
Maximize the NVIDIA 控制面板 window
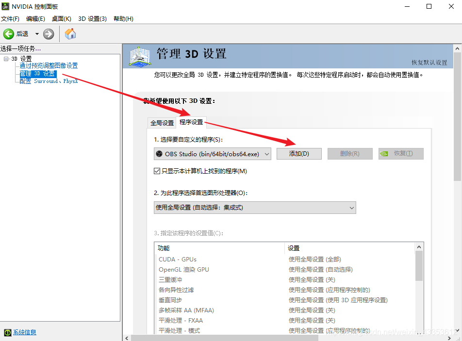pyautogui.click(x=429, y=6)
